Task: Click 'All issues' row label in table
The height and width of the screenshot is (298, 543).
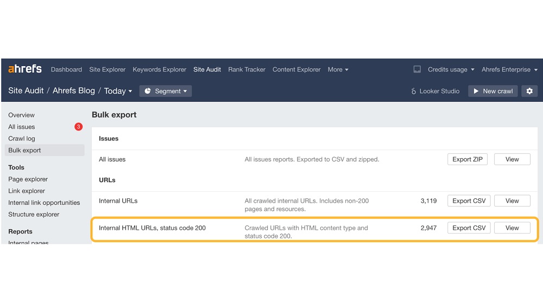Action: [112, 159]
